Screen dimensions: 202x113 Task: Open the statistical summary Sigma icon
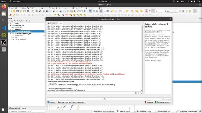(x=104, y=11)
